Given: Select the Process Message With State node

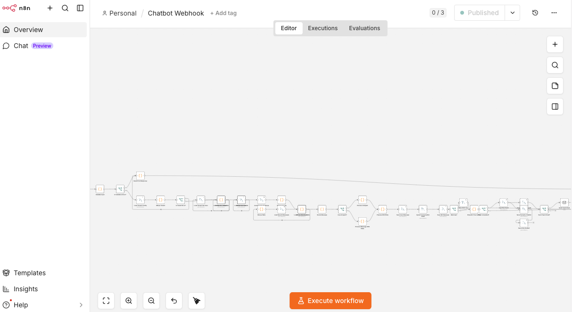Looking at the screenshot, I should pos(363,221).
